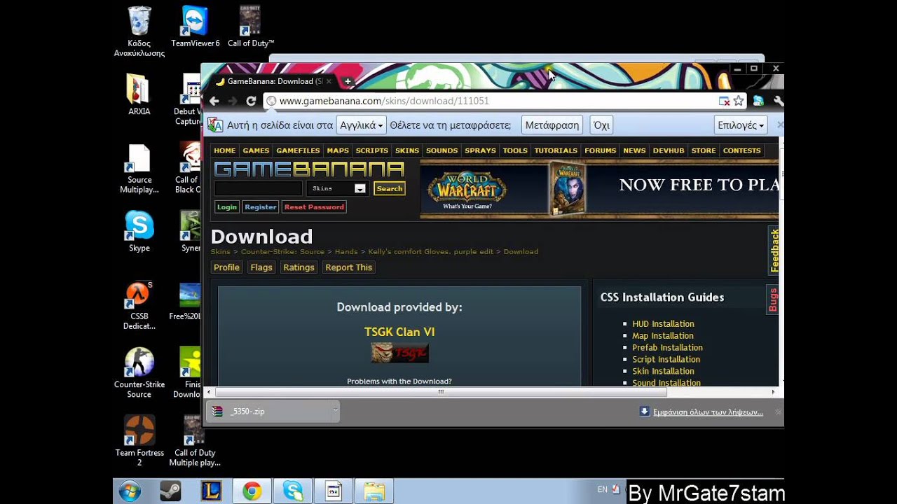Image resolution: width=897 pixels, height=504 pixels.
Task: Open a new Chrome tab
Action: pos(348,81)
